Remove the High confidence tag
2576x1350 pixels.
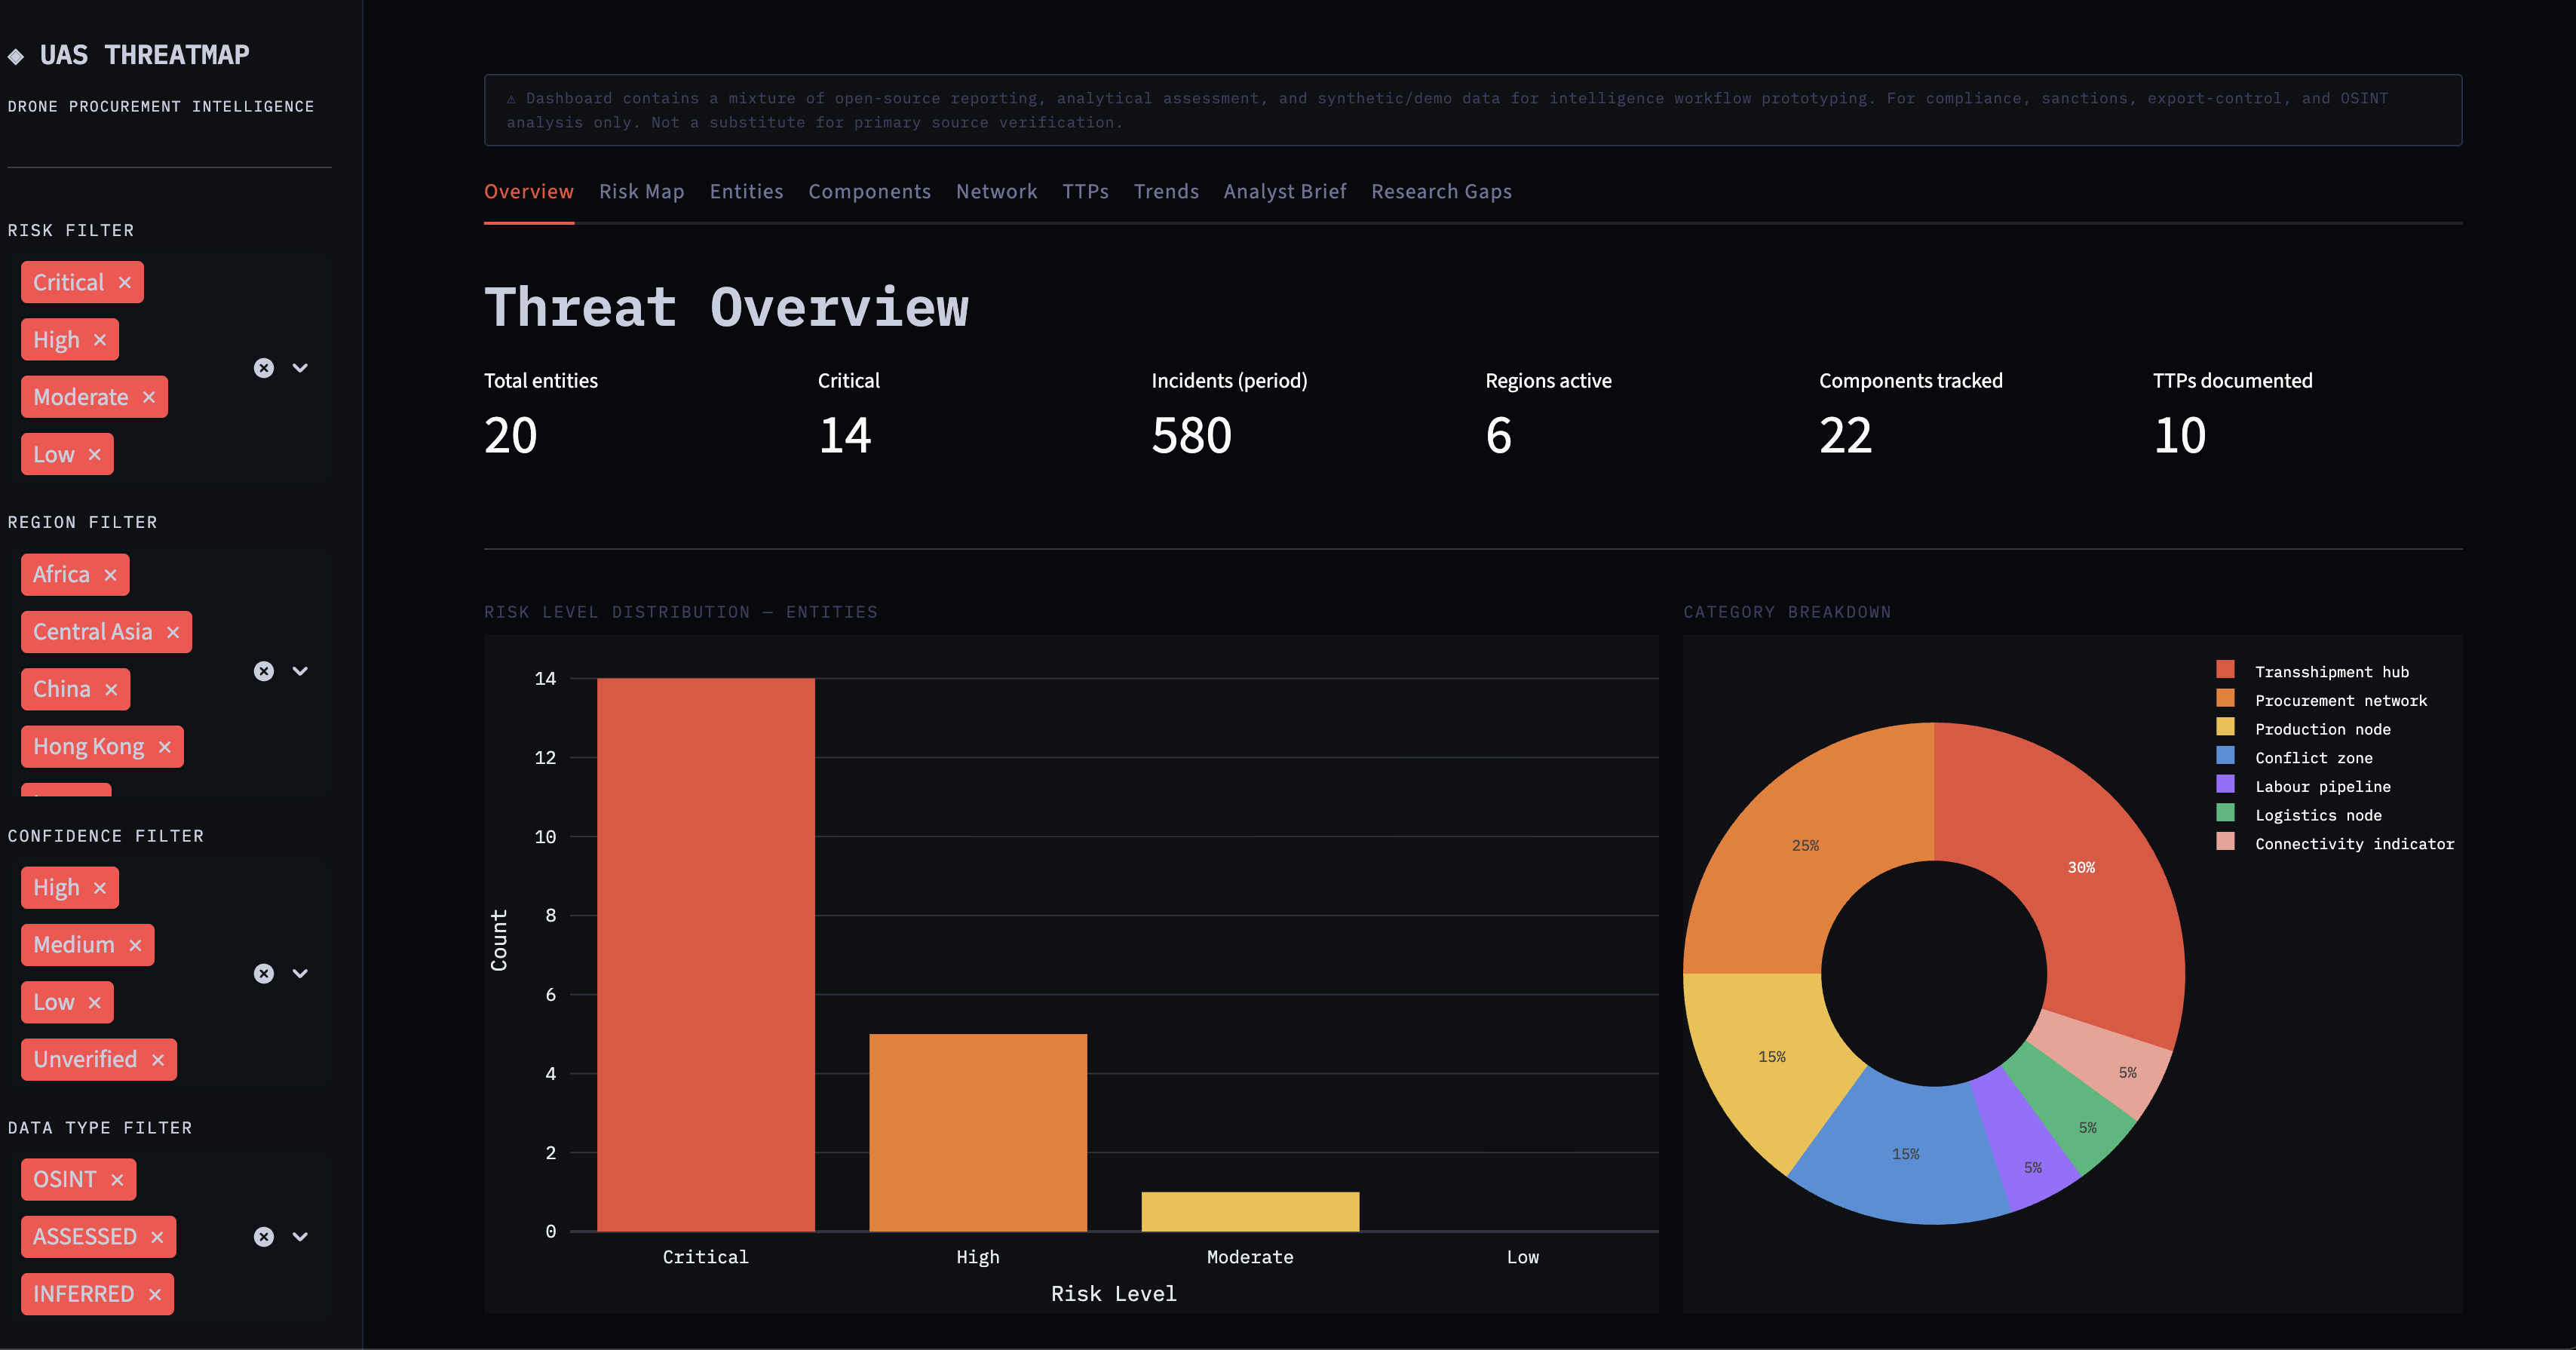click(100, 888)
